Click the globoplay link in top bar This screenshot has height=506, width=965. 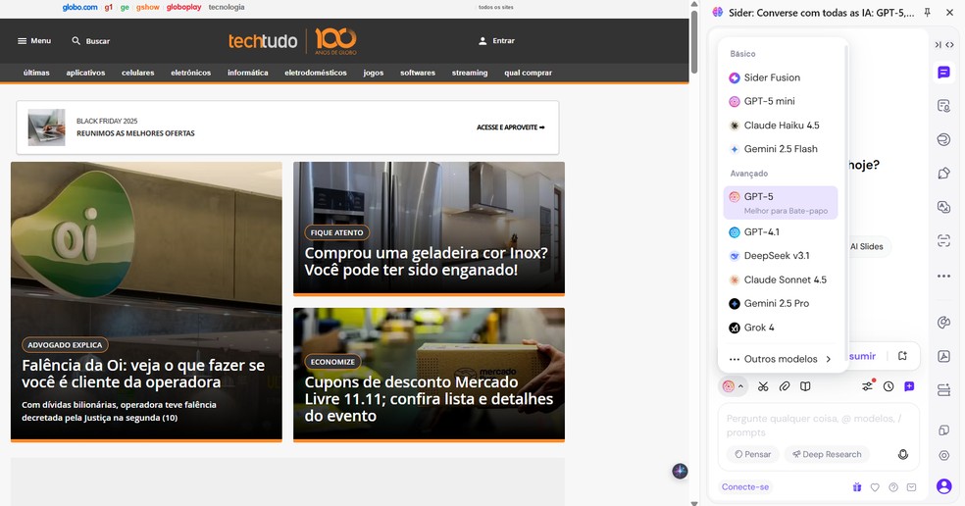tap(183, 8)
